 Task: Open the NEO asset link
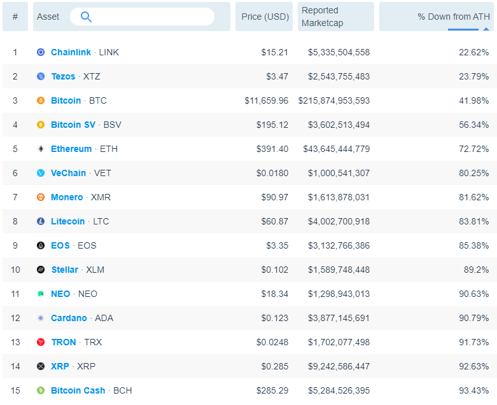point(60,294)
